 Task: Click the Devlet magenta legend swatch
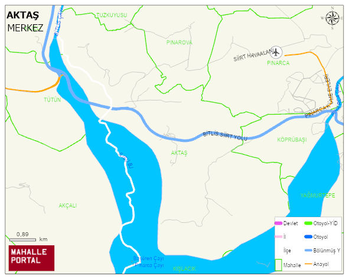(x=279, y=223)
